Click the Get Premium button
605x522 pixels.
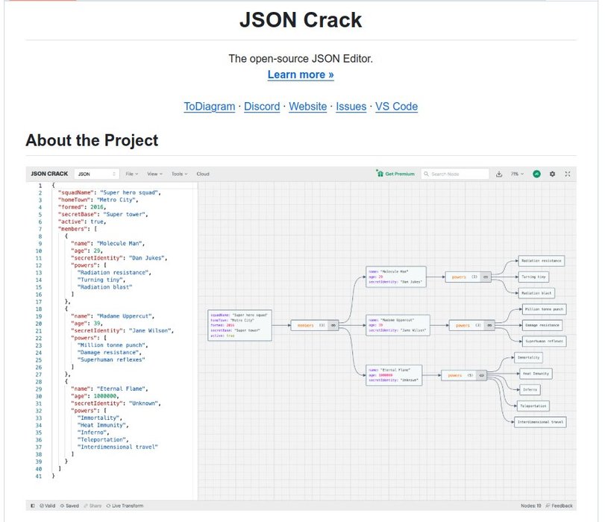click(395, 174)
